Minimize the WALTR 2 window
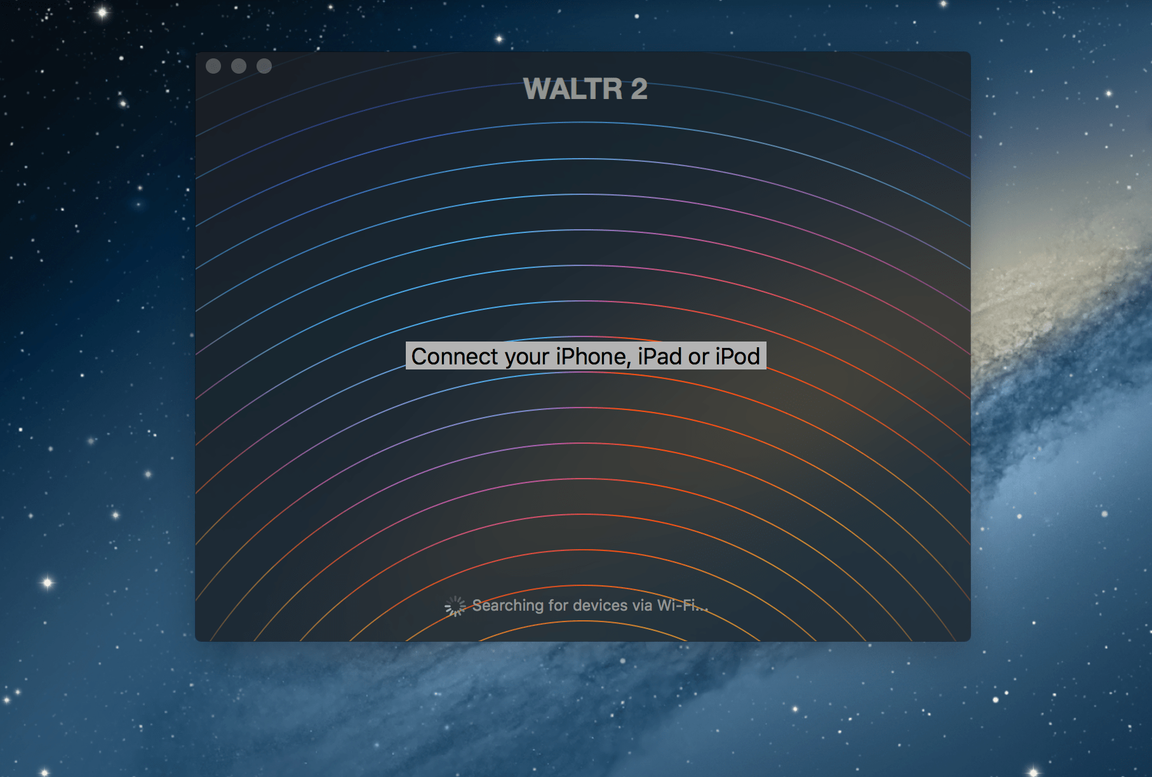This screenshot has height=777, width=1152. click(239, 66)
